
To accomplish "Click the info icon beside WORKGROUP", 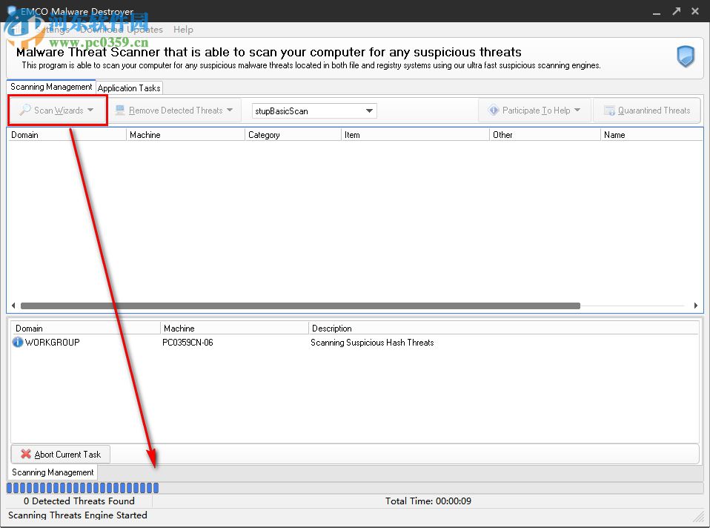I will (17, 342).
